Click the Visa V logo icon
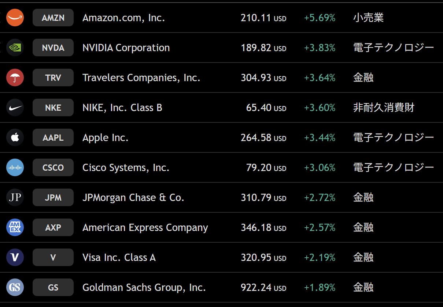 [15, 257]
